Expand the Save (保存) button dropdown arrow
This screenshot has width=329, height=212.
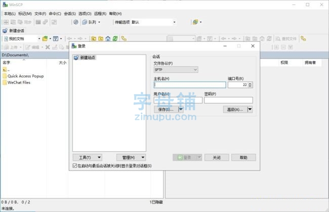[x=181, y=109]
